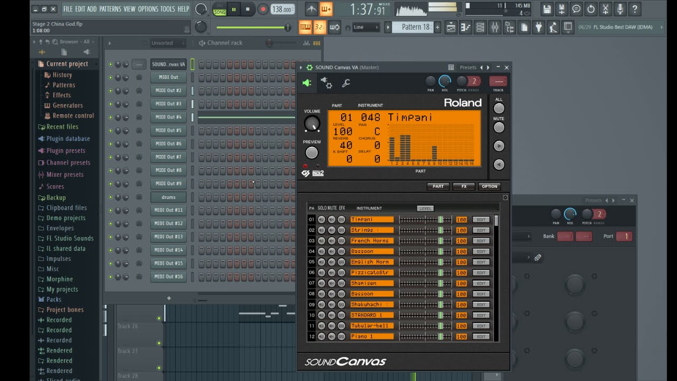Open the OPTIONS menu

pyautogui.click(x=148, y=9)
